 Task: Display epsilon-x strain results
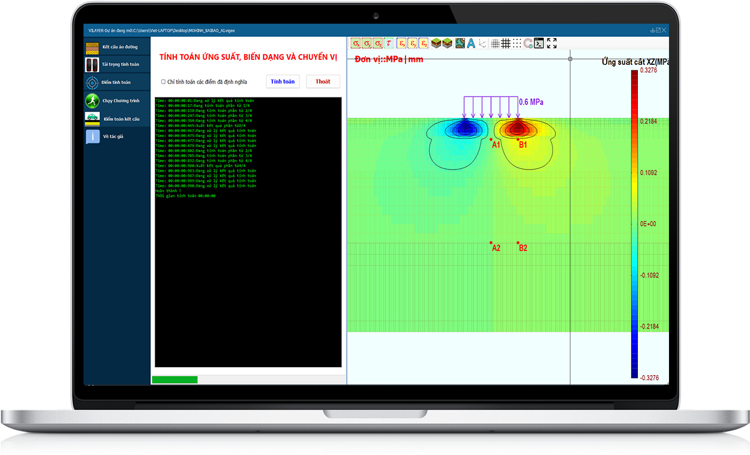pyautogui.click(x=402, y=43)
